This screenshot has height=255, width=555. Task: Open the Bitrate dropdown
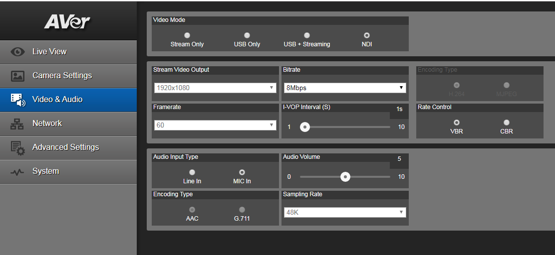344,88
